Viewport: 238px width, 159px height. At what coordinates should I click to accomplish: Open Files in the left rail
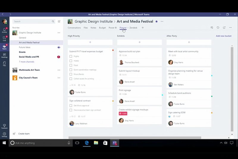4,64
